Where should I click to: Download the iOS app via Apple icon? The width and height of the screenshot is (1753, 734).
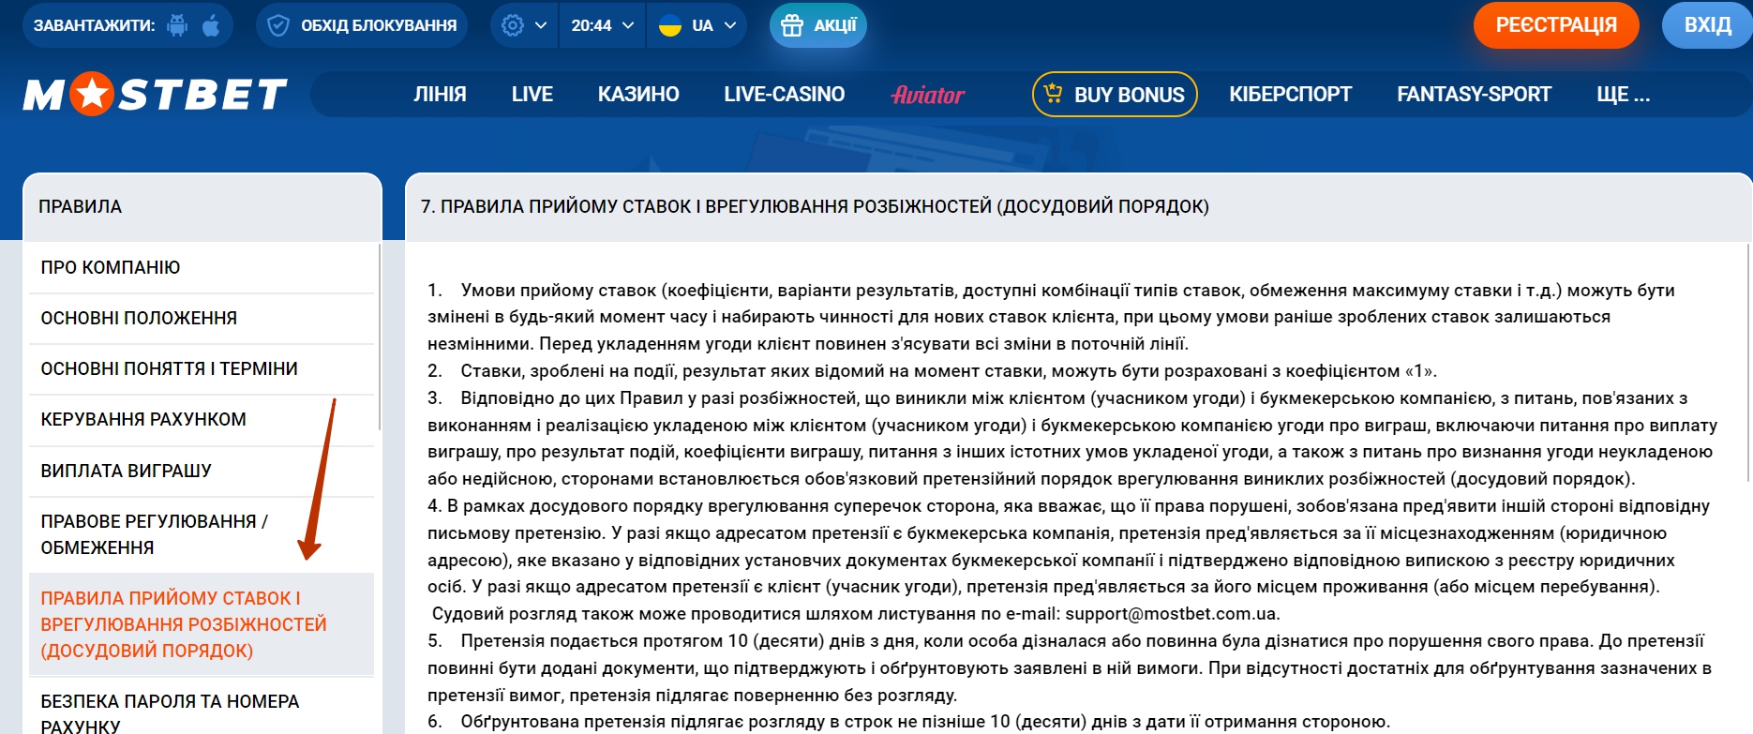click(x=211, y=25)
